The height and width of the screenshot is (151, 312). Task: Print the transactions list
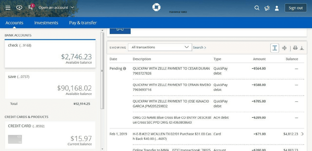[295, 48]
